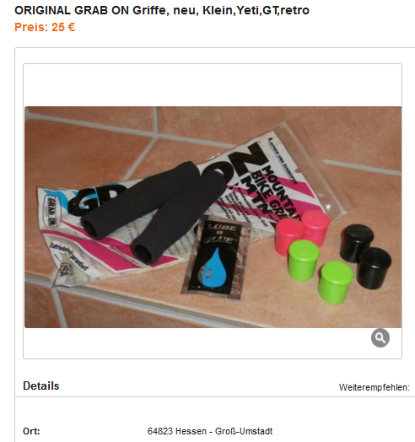
Task: Click the 64823 Hessen - Groß-Umstadt location
Action: point(210,431)
